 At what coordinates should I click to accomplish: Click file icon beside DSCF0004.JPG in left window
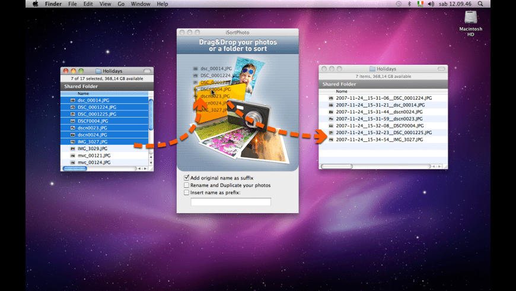[x=73, y=121]
